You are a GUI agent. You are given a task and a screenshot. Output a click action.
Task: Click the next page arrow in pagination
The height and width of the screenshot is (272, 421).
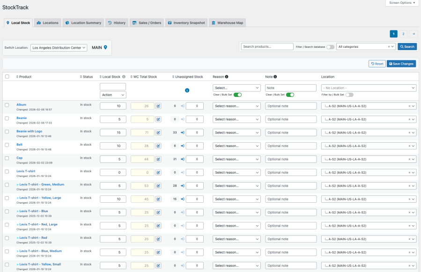point(414,34)
